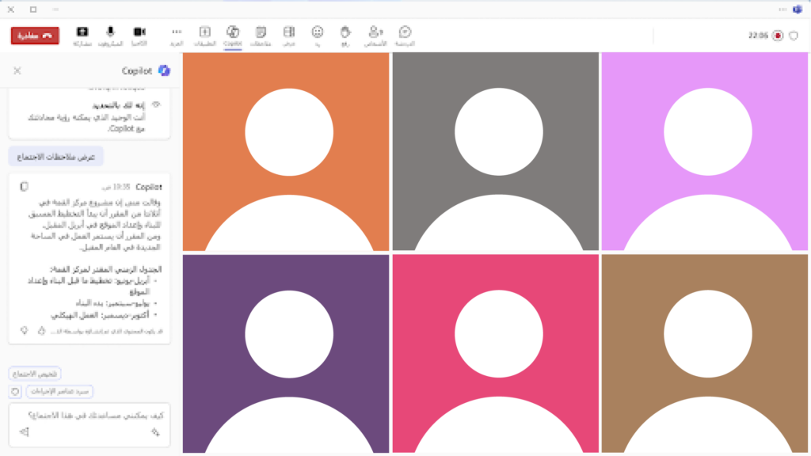Give the Copilot response a thumbs up
This screenshot has height=456, width=811.
coord(41,331)
